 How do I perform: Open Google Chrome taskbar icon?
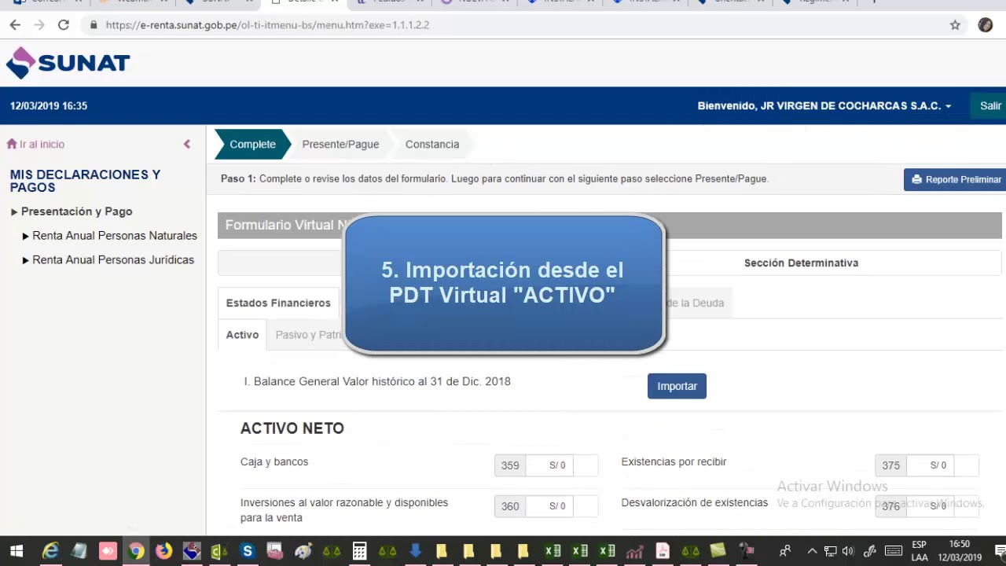[136, 551]
